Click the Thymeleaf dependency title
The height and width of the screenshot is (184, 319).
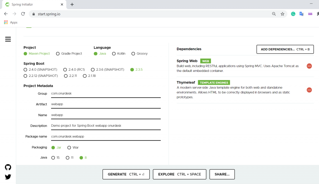point(186,82)
